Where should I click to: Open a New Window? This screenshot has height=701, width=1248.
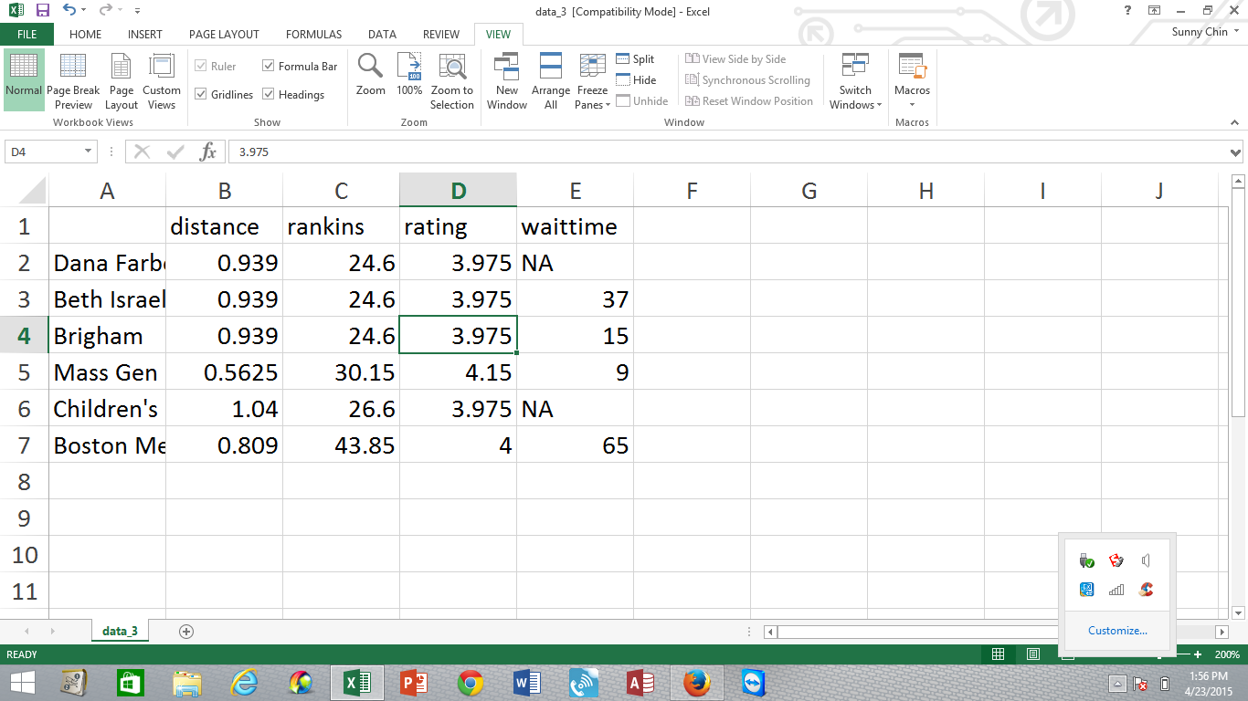pos(507,79)
